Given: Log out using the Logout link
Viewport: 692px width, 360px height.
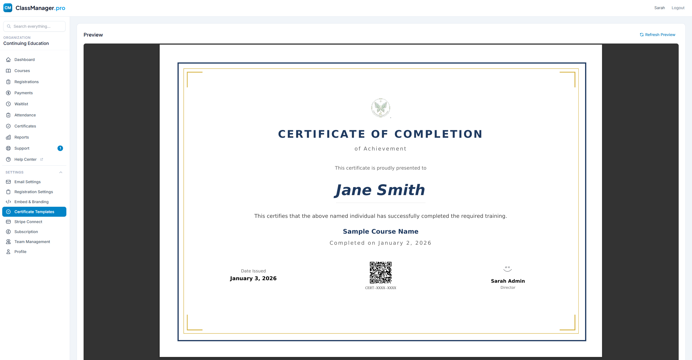Looking at the screenshot, I should coord(678,8).
